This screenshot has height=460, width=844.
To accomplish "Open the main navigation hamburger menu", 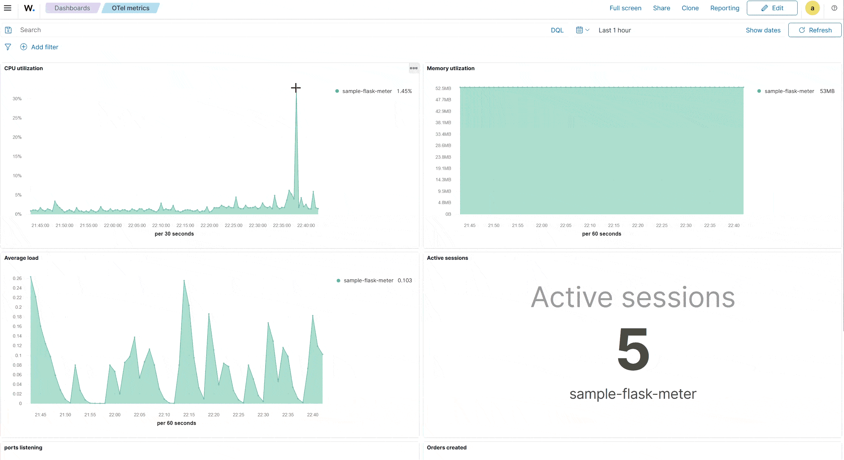I will coord(7,8).
